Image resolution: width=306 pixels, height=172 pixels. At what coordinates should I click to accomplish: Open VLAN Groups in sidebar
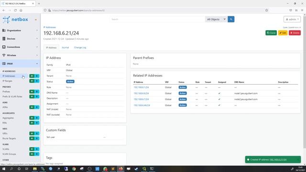point(9,154)
